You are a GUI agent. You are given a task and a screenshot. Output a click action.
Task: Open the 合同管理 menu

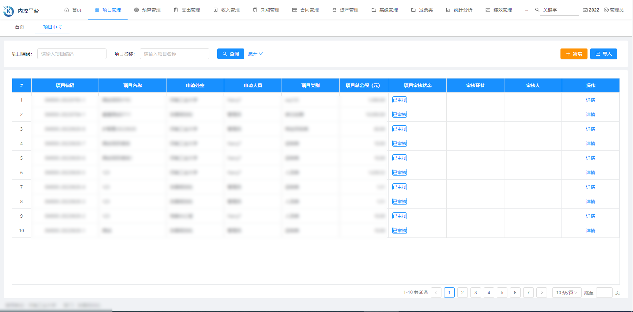(306, 10)
